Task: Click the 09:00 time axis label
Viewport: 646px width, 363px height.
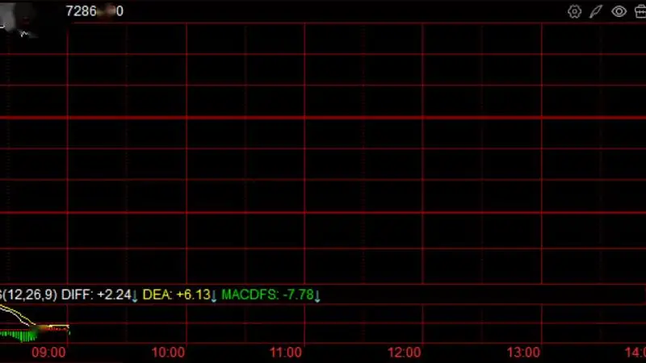Action: [x=48, y=353]
